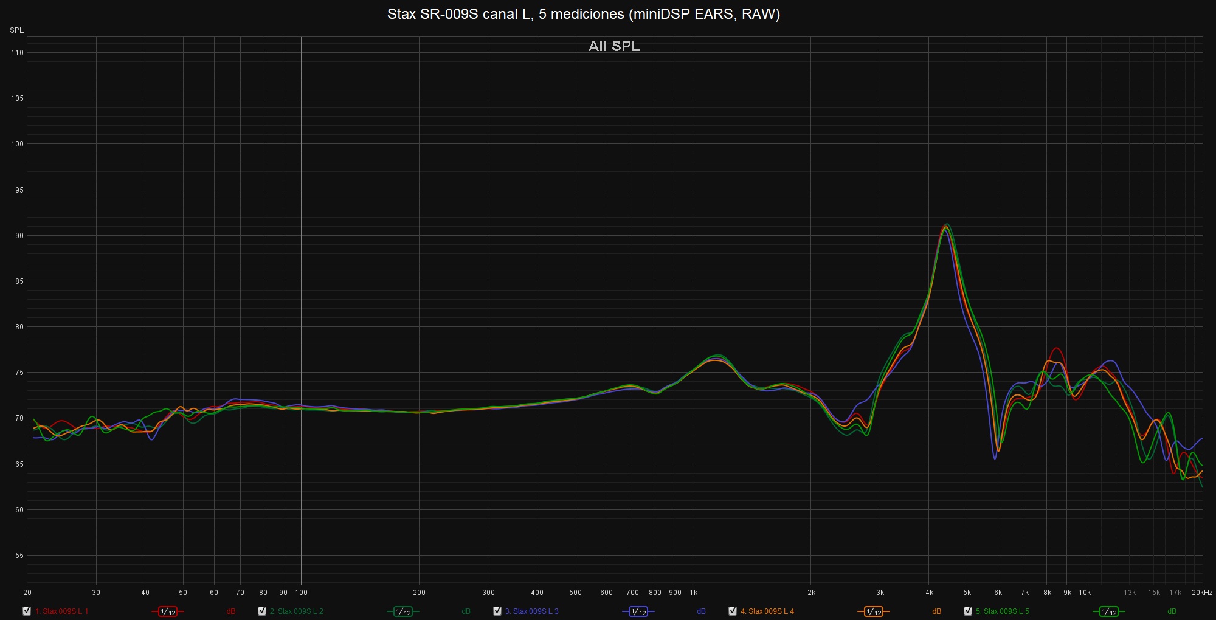
Task: Click the blue dB readout for trace 3
Action: click(x=701, y=611)
